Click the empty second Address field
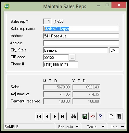Image resolution: width=129 pixels, height=133 pixels. tap(81, 43)
